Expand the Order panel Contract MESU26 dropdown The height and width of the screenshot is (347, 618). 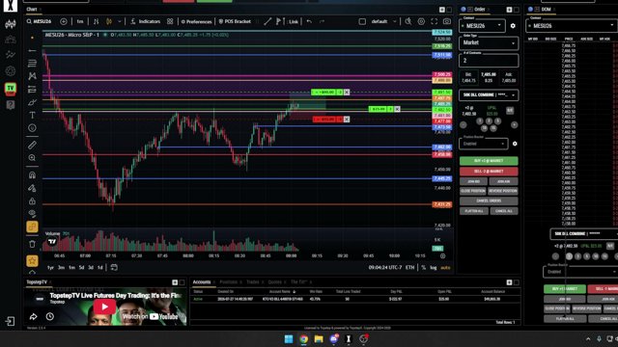pyautogui.click(x=482, y=26)
